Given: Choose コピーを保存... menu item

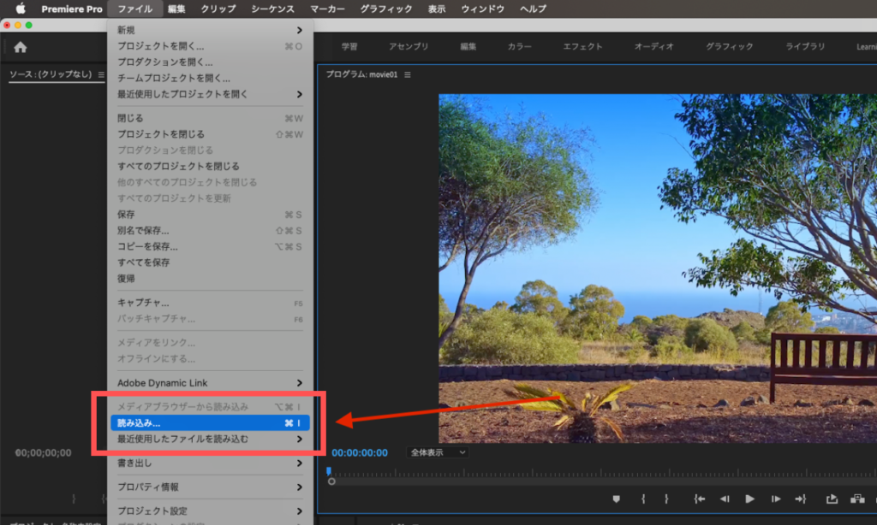Looking at the screenshot, I should [210, 247].
